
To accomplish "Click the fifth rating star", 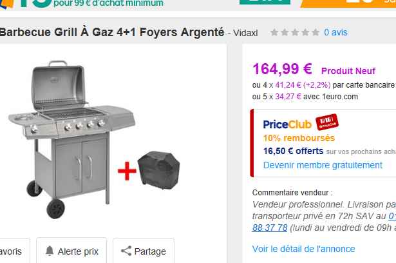I will coord(316,32).
